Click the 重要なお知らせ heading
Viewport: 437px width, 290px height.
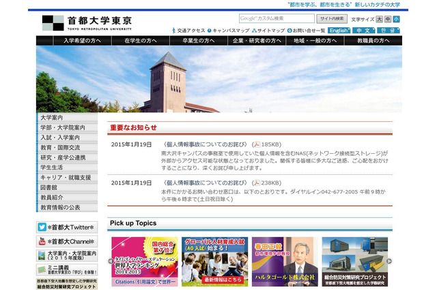click(134, 128)
